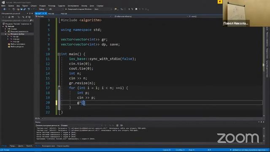Open the Вид menu

coord(18,5)
